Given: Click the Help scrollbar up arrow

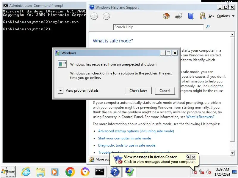Looking at the screenshot, I should [232, 35].
